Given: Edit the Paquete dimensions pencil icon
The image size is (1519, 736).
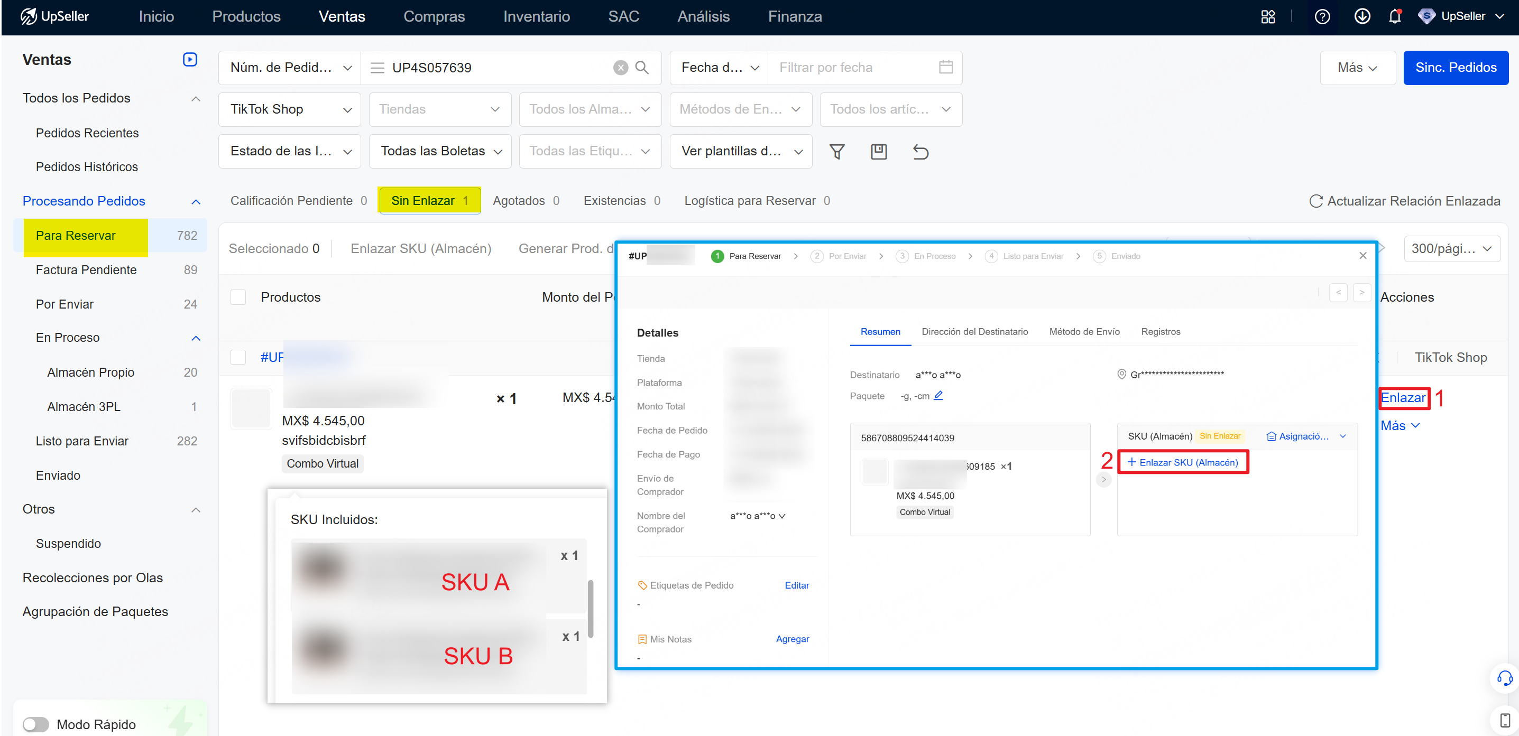Looking at the screenshot, I should [938, 395].
